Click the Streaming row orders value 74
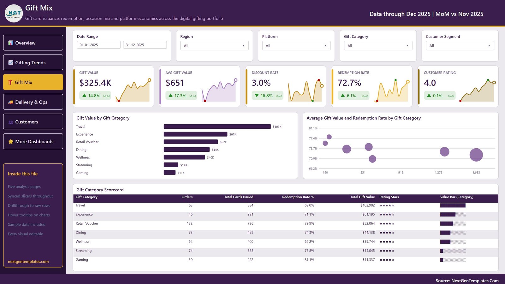Viewport: 505px width, 284px height. (x=191, y=251)
